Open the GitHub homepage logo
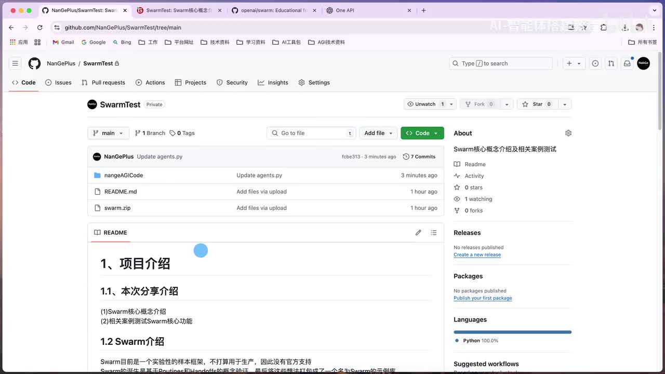 click(x=34, y=63)
